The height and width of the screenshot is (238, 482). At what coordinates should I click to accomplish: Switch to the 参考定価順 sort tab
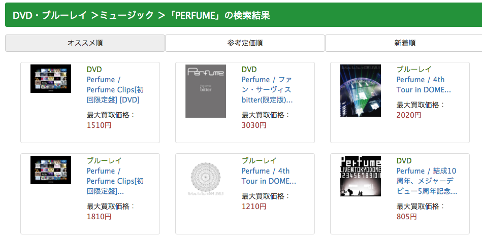coord(245,43)
